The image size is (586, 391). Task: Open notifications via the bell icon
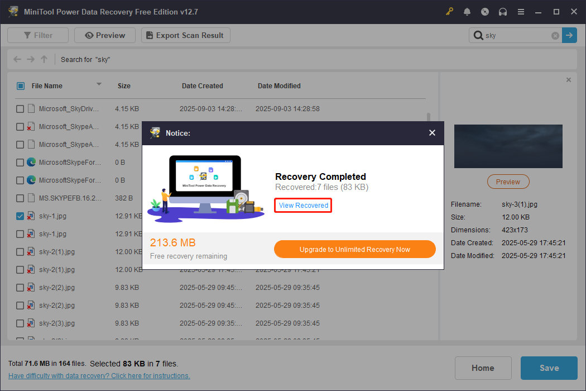[467, 11]
